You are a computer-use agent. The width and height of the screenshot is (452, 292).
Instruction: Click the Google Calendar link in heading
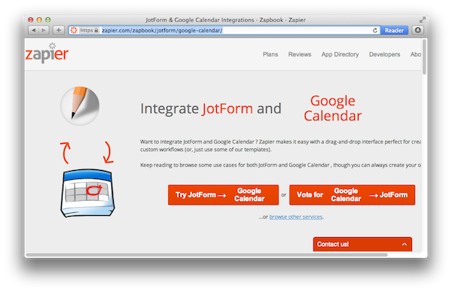[333, 108]
